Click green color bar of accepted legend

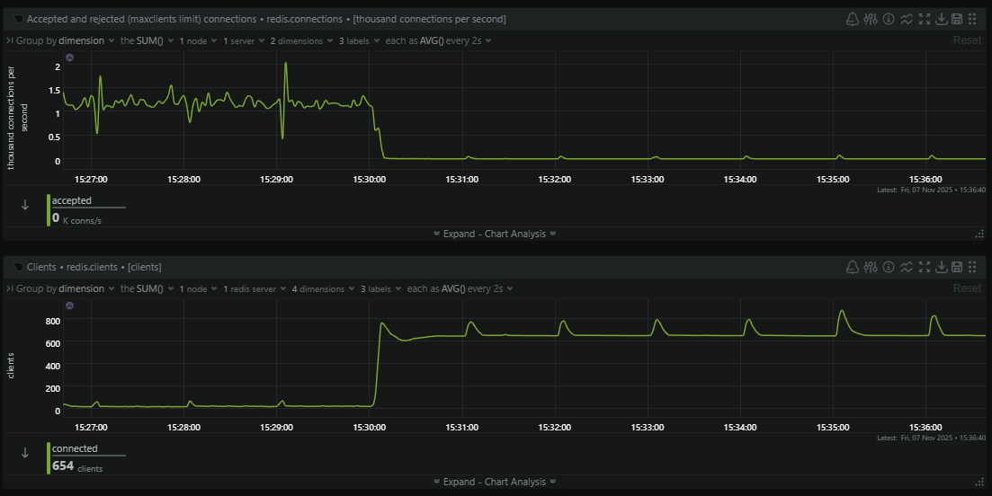(48, 209)
